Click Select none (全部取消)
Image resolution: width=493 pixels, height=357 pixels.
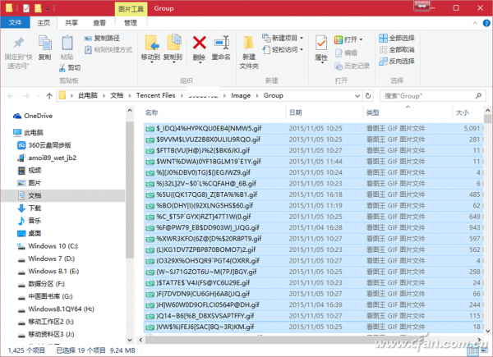397,49
